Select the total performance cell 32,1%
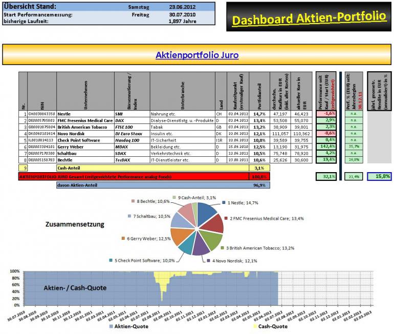Viewport: 394px width, 334px height. click(x=326, y=177)
